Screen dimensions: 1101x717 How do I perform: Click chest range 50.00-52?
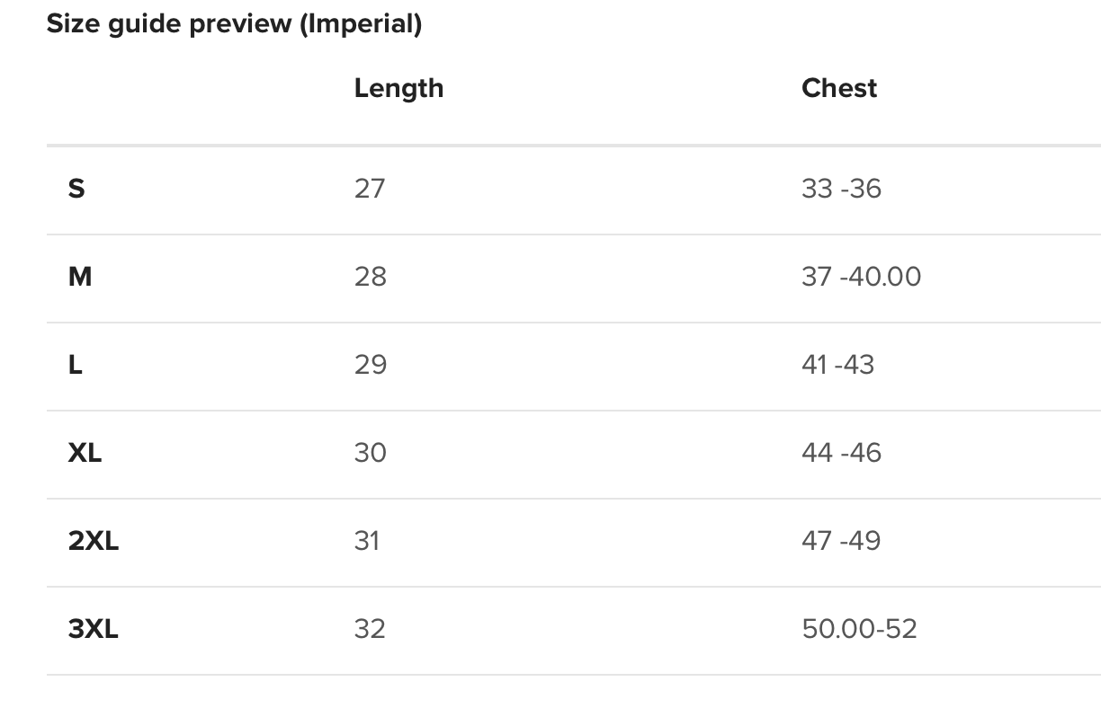click(860, 629)
